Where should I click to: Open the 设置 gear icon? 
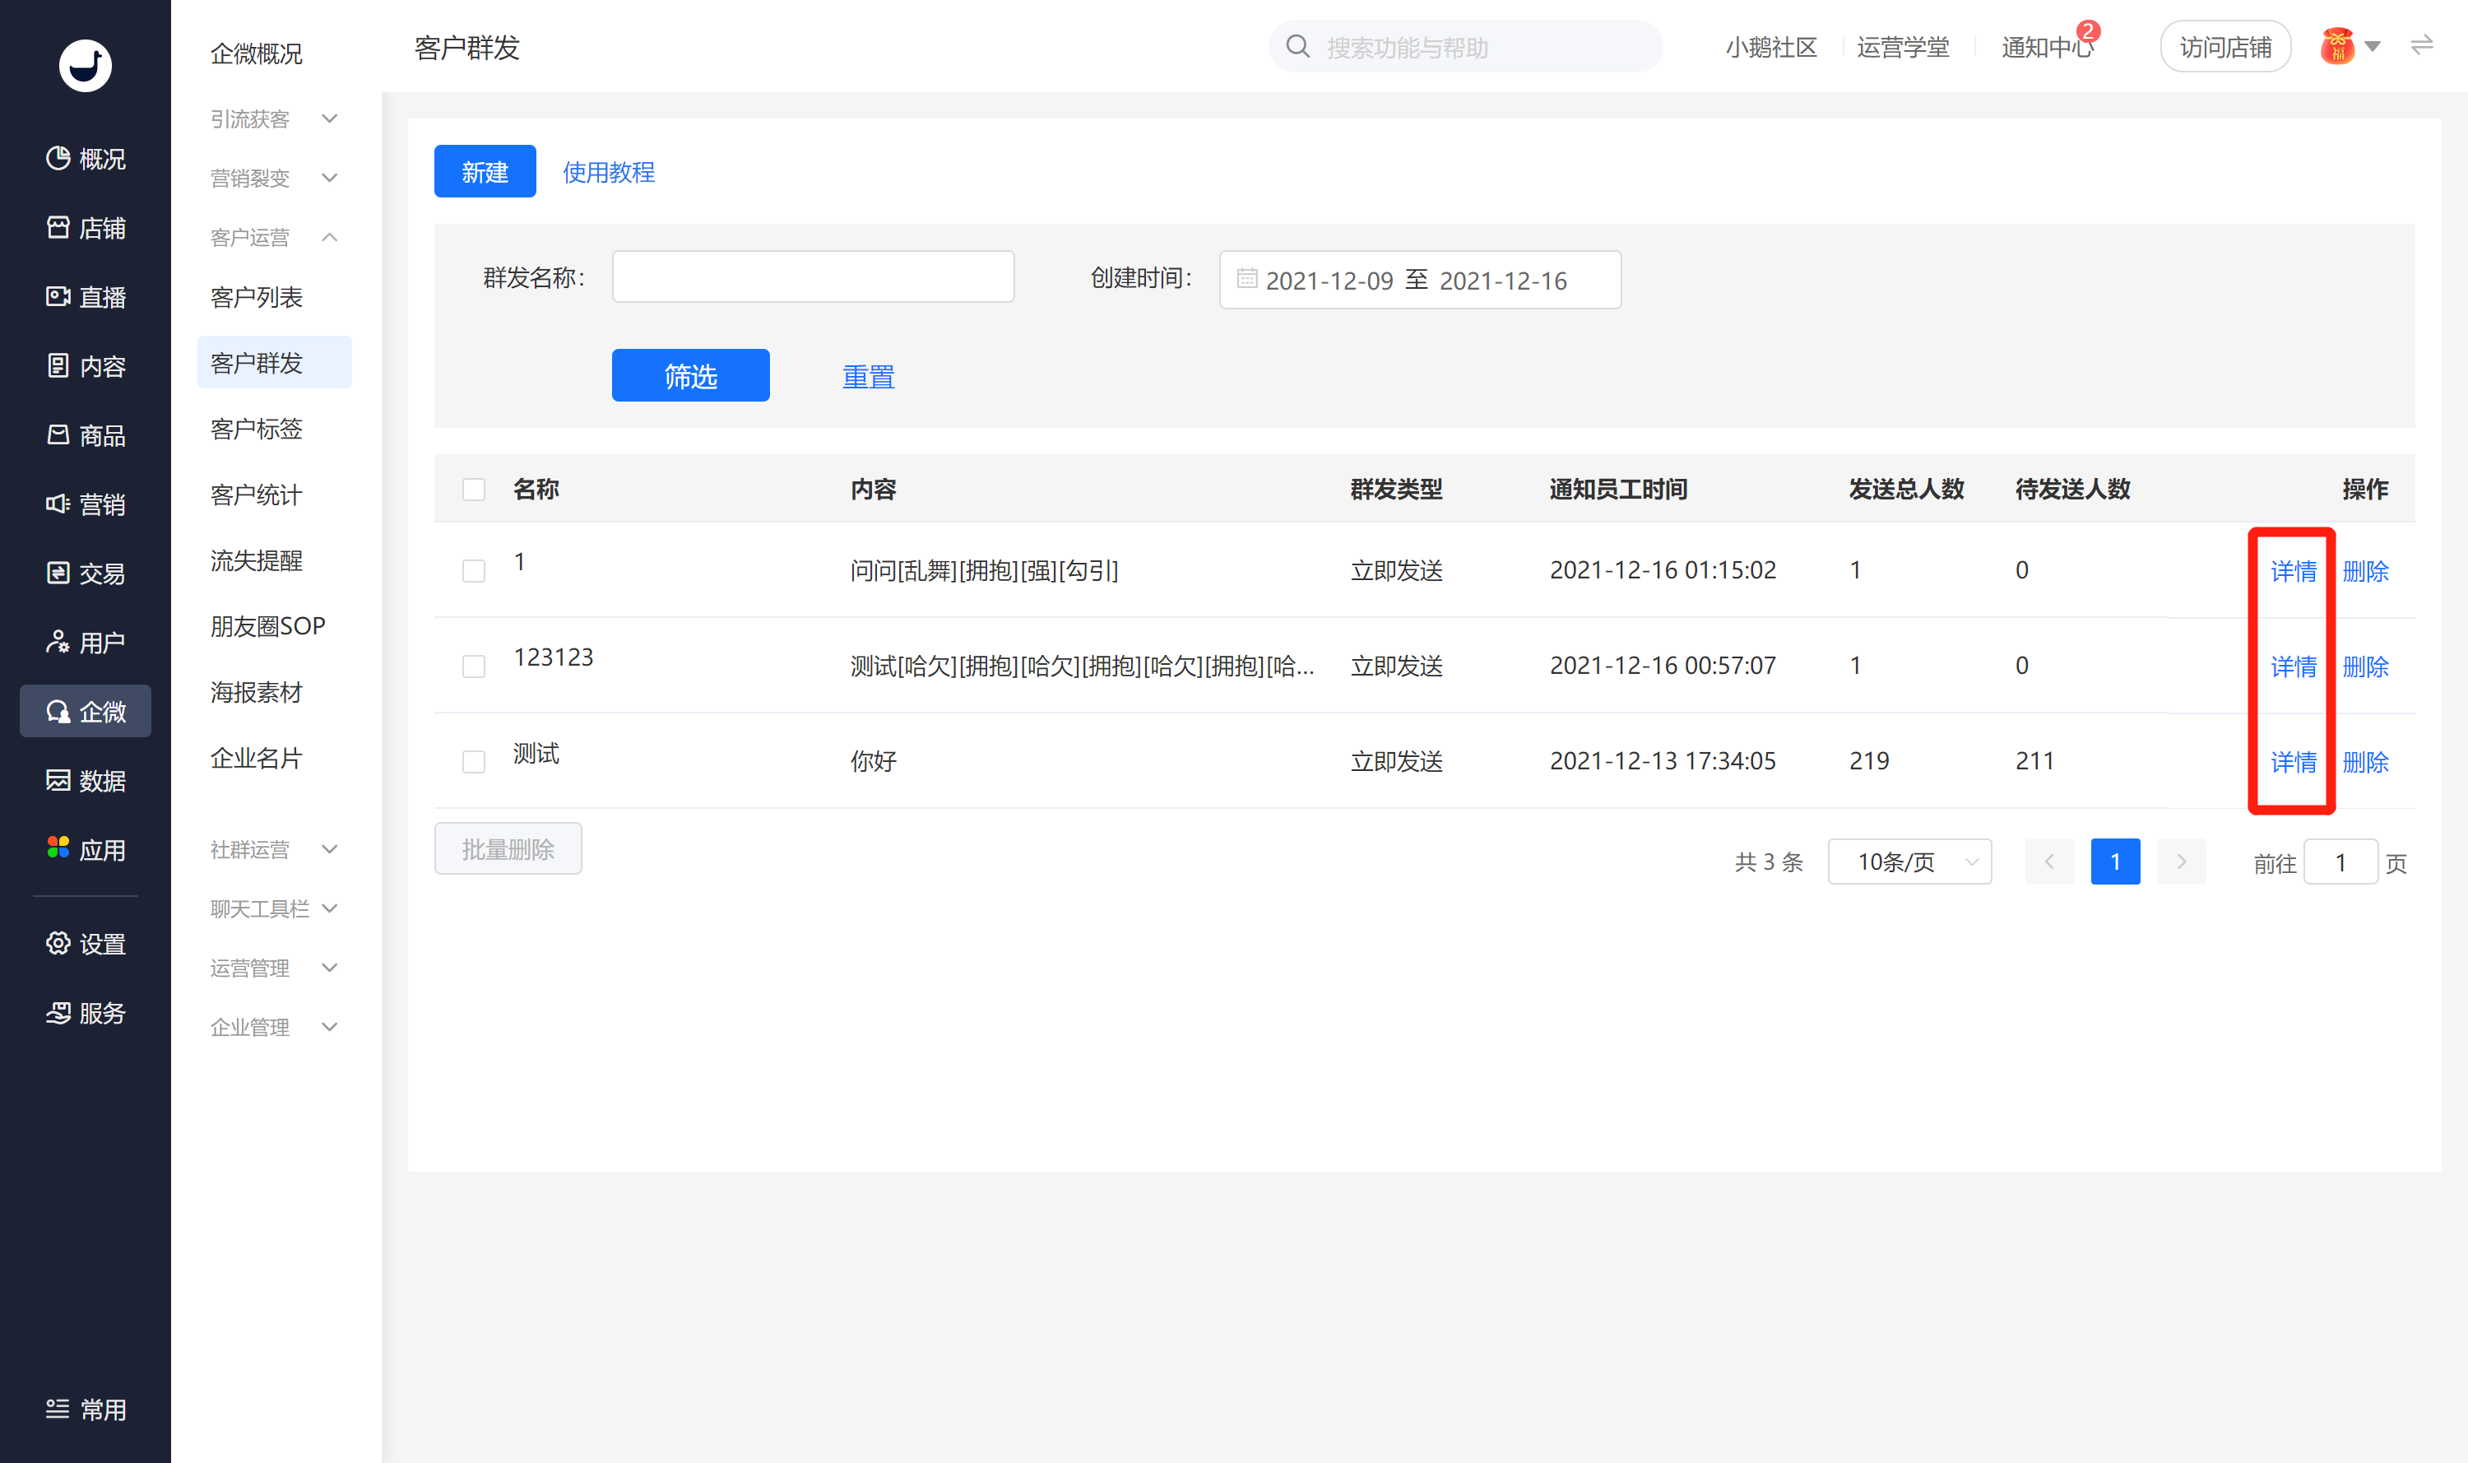(58, 944)
